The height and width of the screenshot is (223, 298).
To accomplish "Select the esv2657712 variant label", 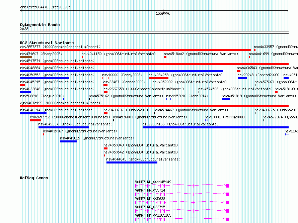I will [x=70, y=117].
